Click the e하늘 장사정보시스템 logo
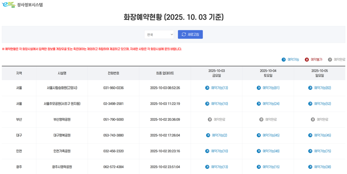Screen dimensions: 347x174 pos(22,5)
